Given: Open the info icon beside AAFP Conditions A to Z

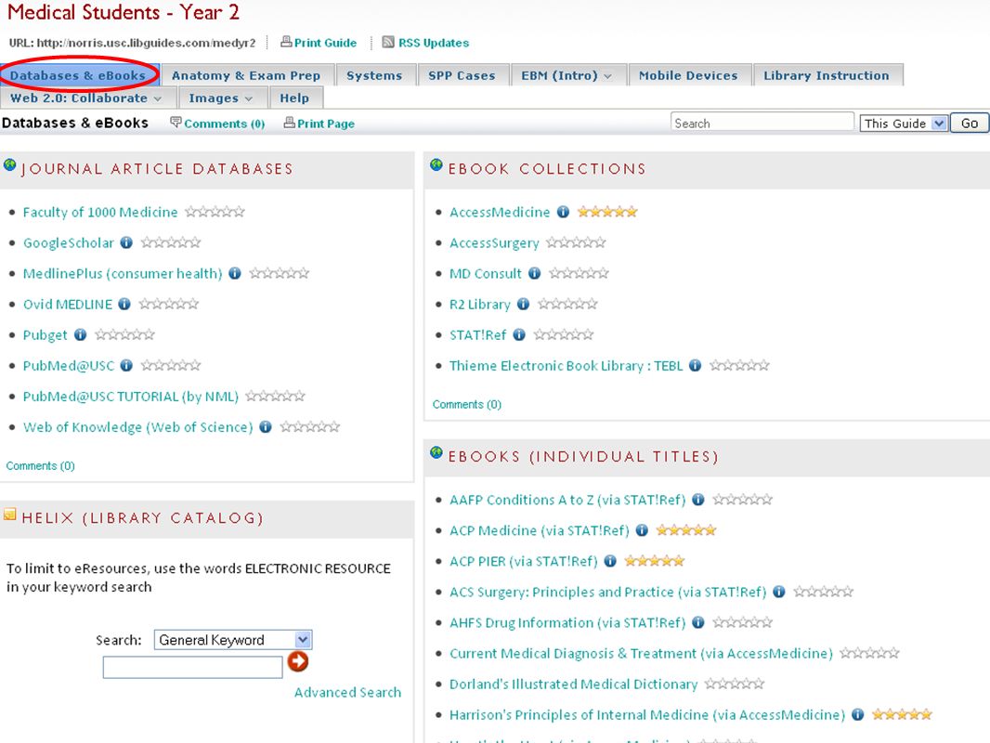Looking at the screenshot, I should (x=698, y=500).
